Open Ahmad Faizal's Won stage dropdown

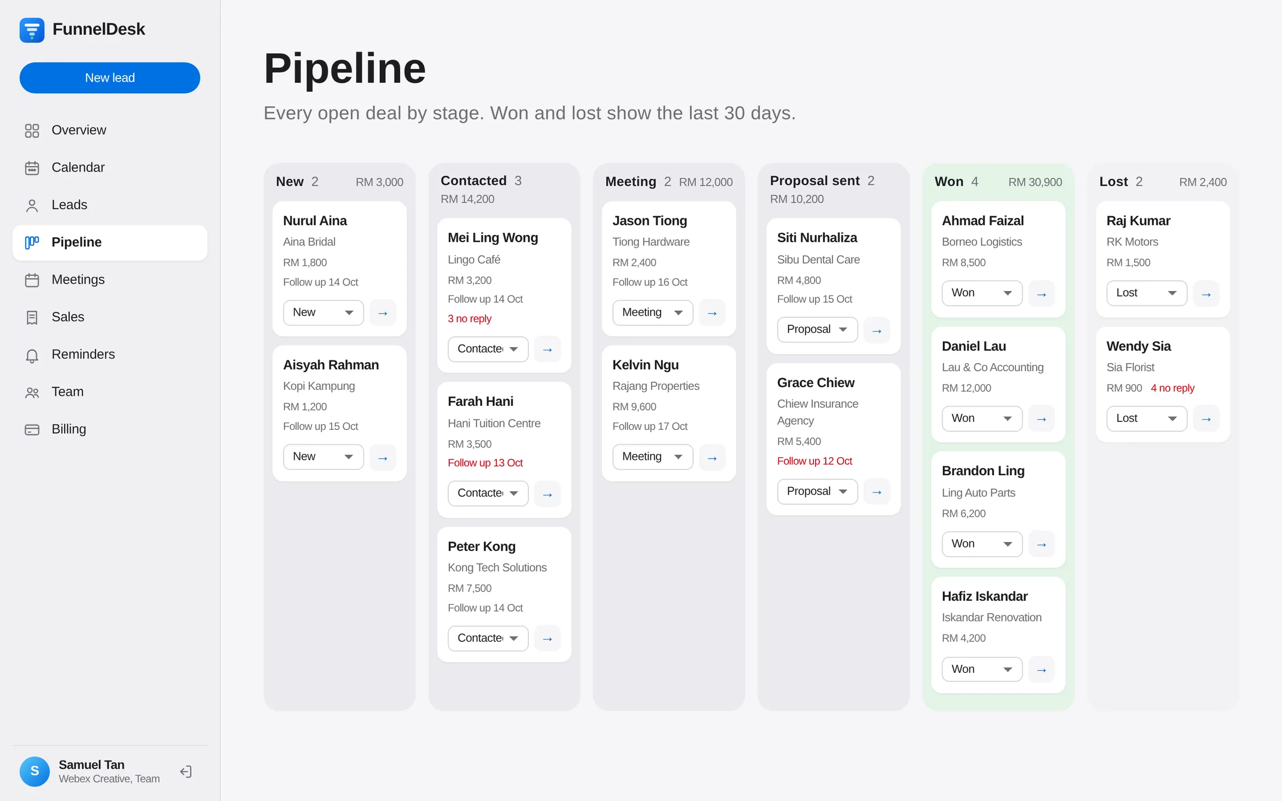click(982, 293)
